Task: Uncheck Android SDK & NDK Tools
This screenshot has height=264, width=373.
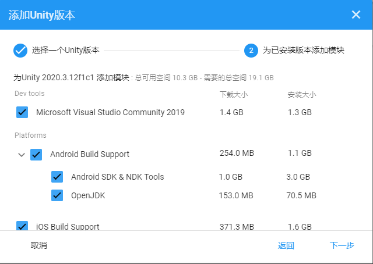Action: 57,177
